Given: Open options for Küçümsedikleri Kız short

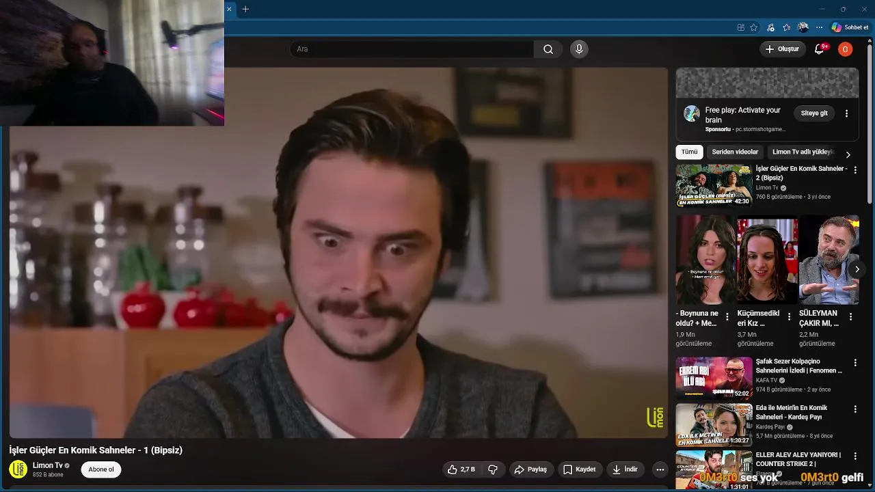Looking at the screenshot, I should 789,317.
